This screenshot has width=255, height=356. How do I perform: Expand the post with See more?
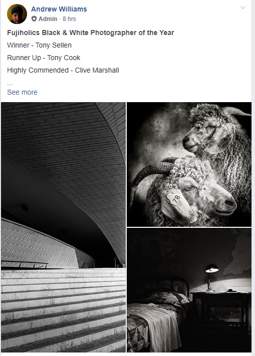(22, 92)
